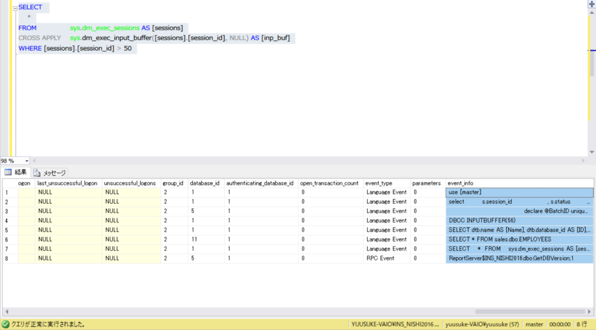This screenshot has height=330, width=596.
Task: Select the unsuccessful_logons column header
Action: pos(130,183)
